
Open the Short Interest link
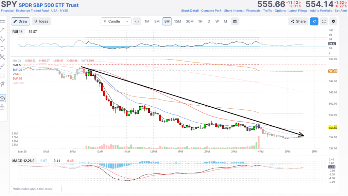tap(234, 11)
